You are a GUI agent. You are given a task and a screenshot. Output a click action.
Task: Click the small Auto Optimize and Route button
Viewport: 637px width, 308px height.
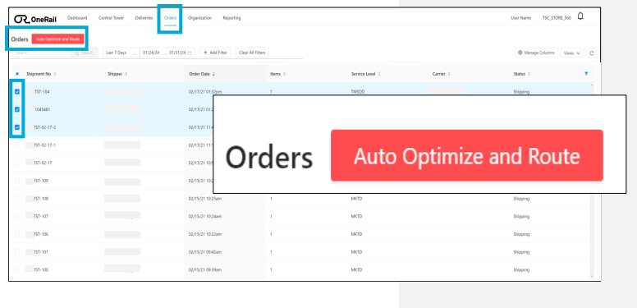click(x=57, y=39)
